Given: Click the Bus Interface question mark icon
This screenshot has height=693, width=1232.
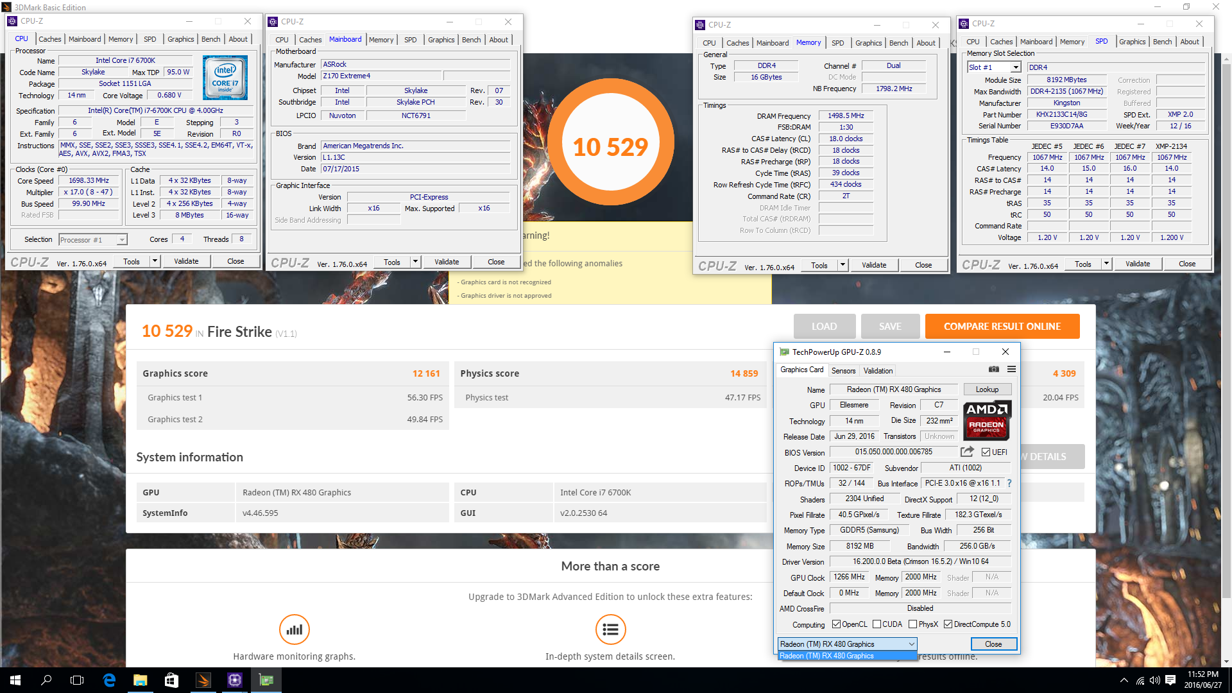Looking at the screenshot, I should pyautogui.click(x=1009, y=483).
